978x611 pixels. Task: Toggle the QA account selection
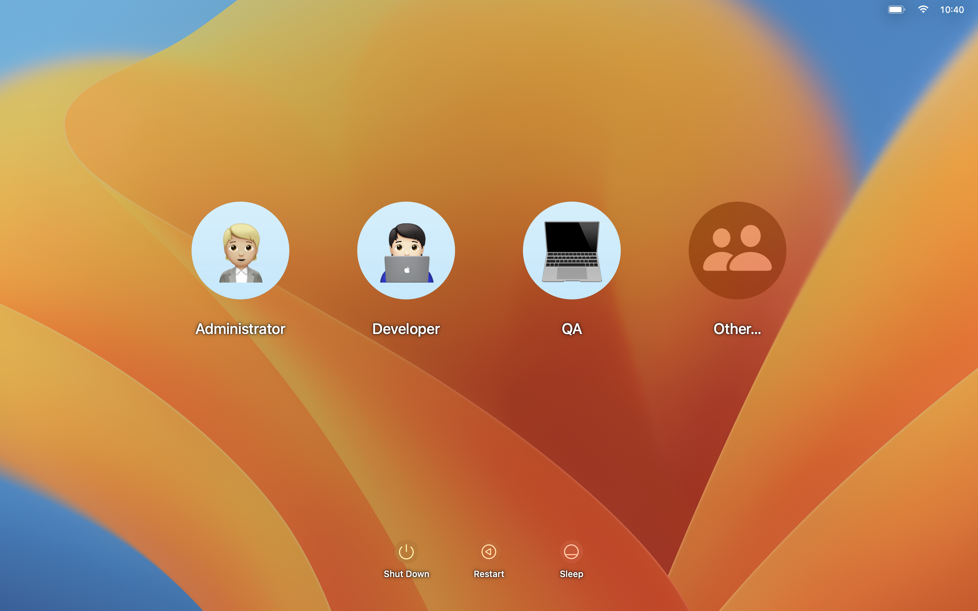[572, 250]
